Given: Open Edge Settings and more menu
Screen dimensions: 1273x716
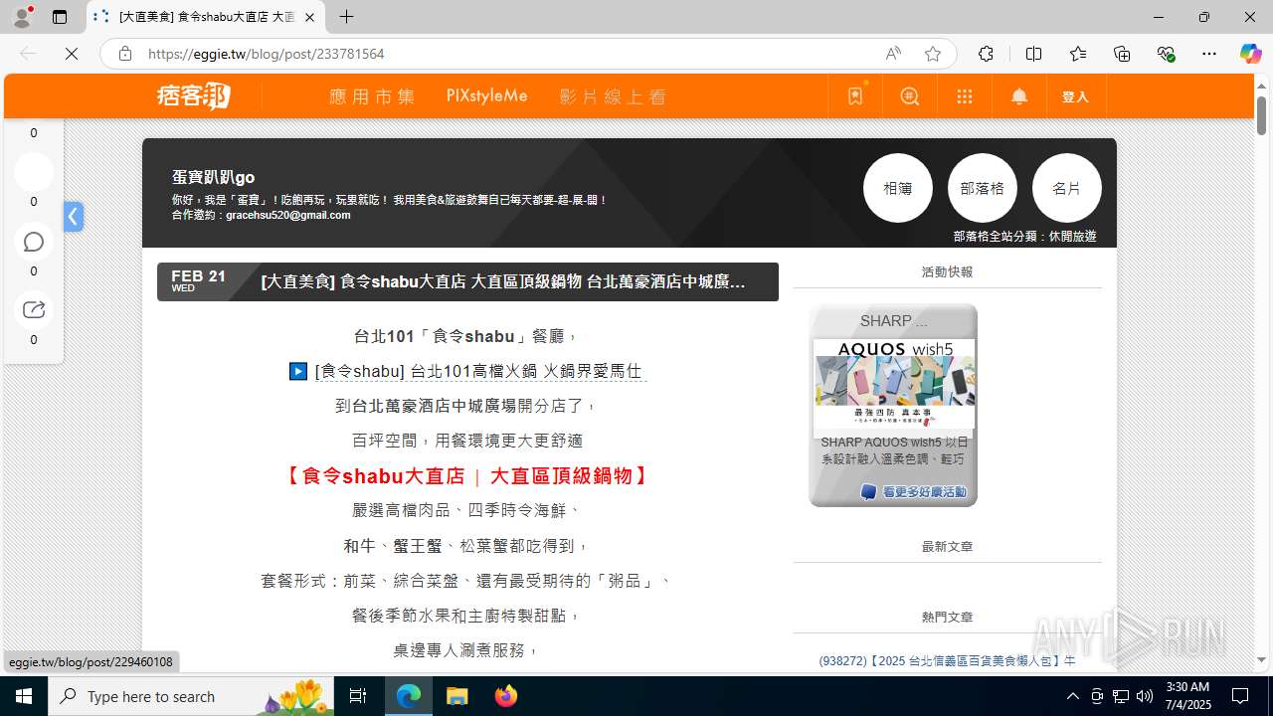Looking at the screenshot, I should pos(1209,54).
